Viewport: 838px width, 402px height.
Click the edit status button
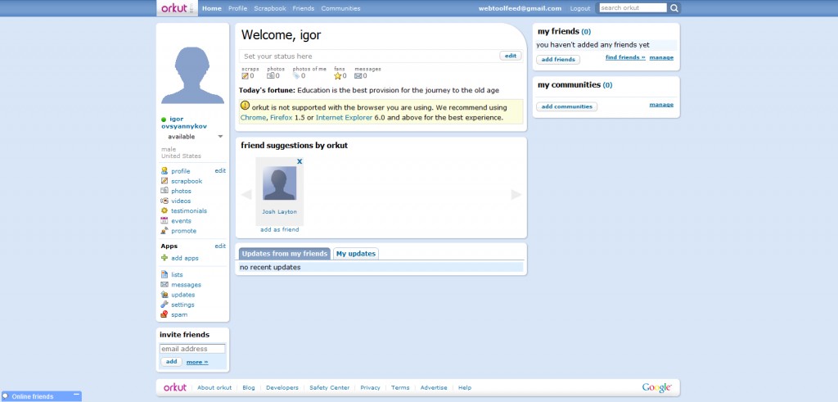pos(511,56)
